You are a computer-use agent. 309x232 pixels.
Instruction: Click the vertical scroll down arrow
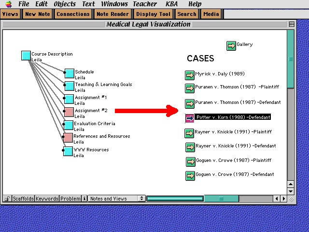click(x=291, y=191)
